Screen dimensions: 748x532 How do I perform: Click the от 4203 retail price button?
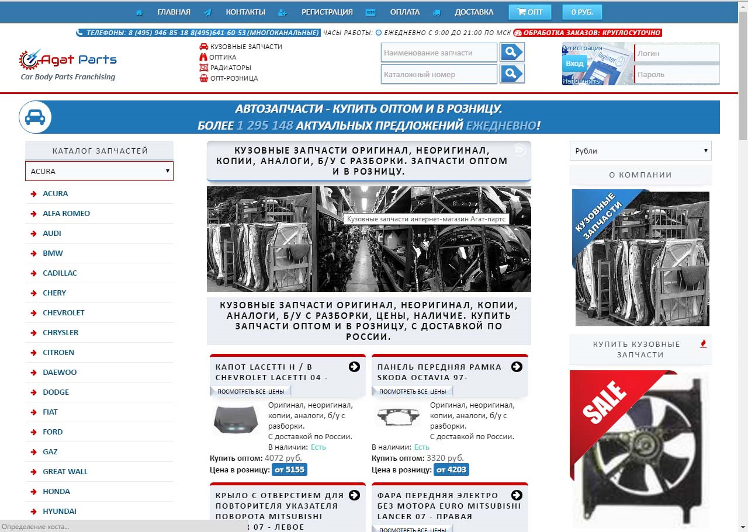coord(451,470)
